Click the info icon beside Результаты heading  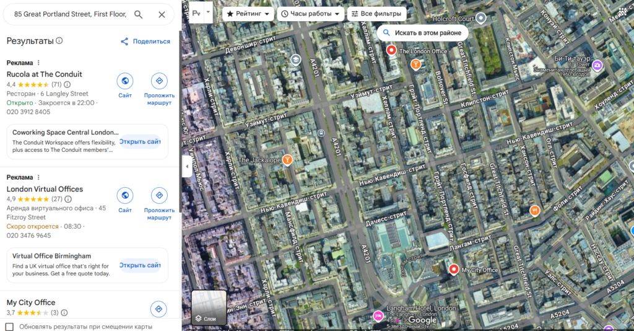click(59, 41)
